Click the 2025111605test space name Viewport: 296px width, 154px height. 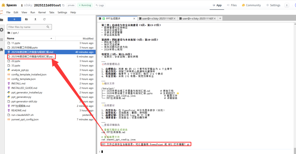(47, 5)
